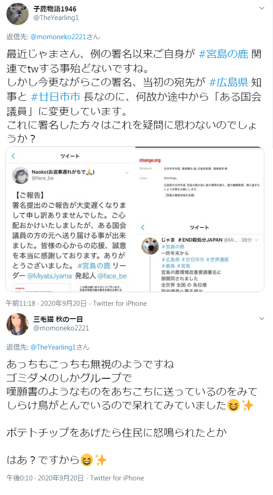Open the hashtag #廿日市市

[56, 97]
